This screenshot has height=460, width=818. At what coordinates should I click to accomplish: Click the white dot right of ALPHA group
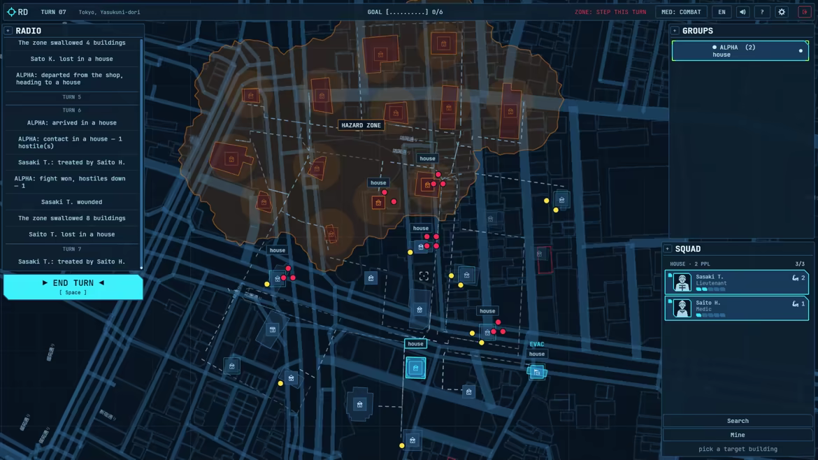coord(801,51)
